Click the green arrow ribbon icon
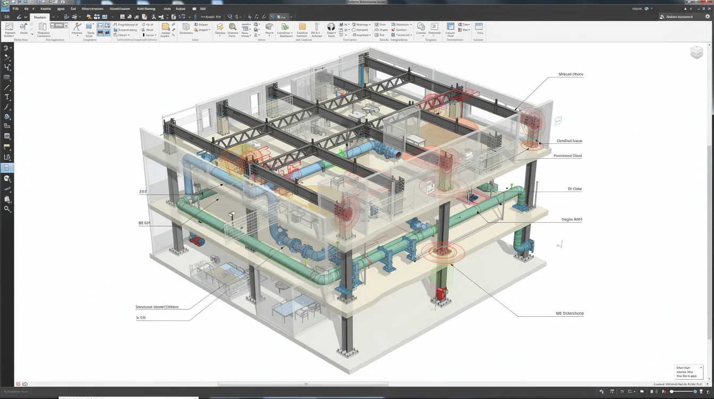This screenshot has width=714, height=399. click(285, 27)
